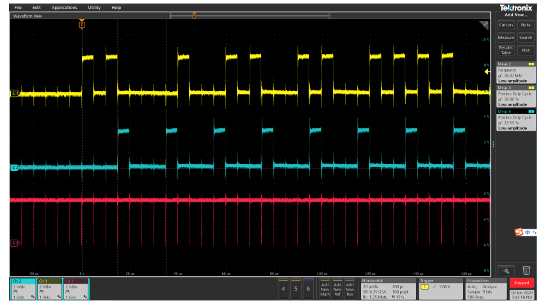Click the trash can delete icon

tap(526, 270)
